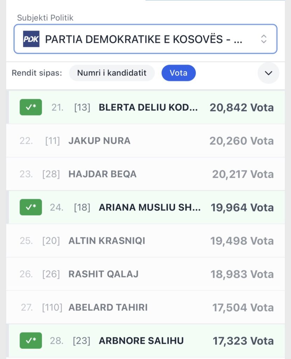
Task: Click the up-down selector arrows on party field
Action: [264, 39]
